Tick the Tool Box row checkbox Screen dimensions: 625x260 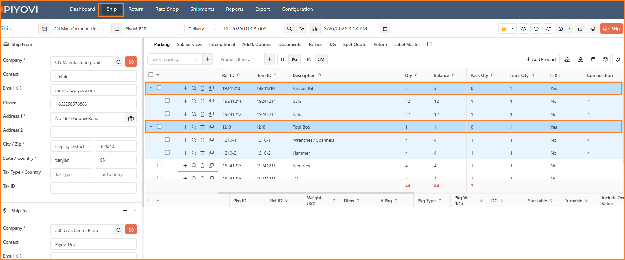click(159, 126)
